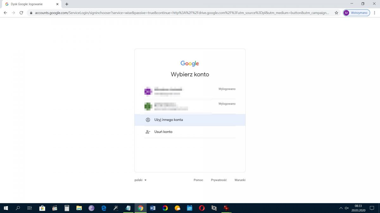
Task: Reload the page with the refresh icon
Action: (21, 13)
